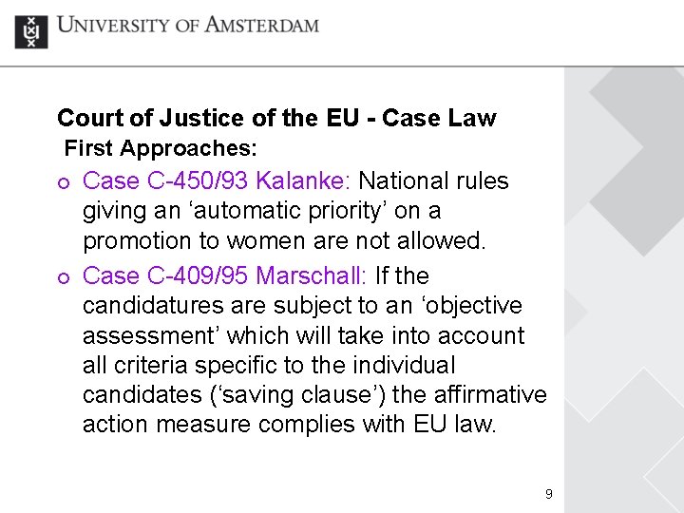Click the University of Amsterdam wordmark
This screenshot has height=513, width=684.
pyautogui.click(x=188, y=26)
